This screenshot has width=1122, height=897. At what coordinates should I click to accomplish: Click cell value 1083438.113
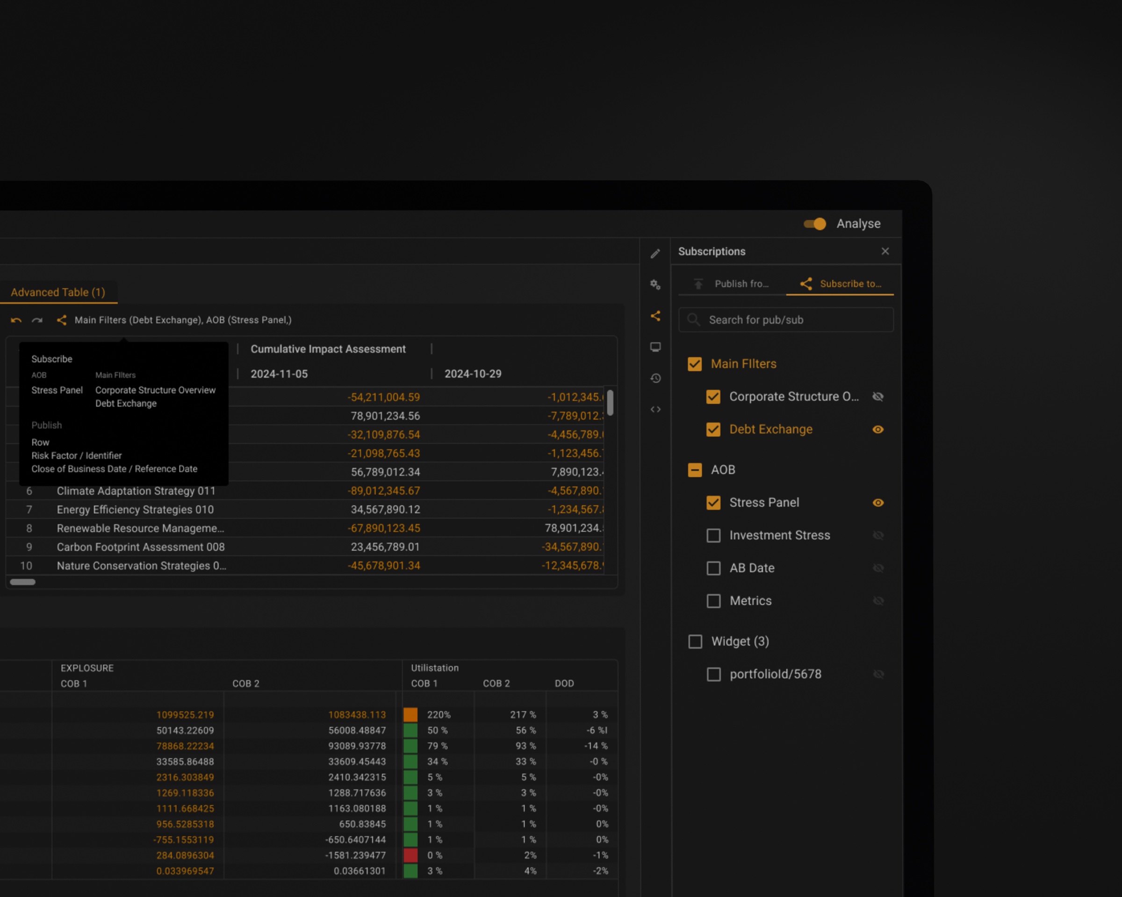coord(357,715)
